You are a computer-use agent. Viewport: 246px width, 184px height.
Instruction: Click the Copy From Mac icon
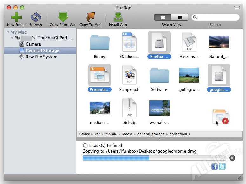point(63,17)
